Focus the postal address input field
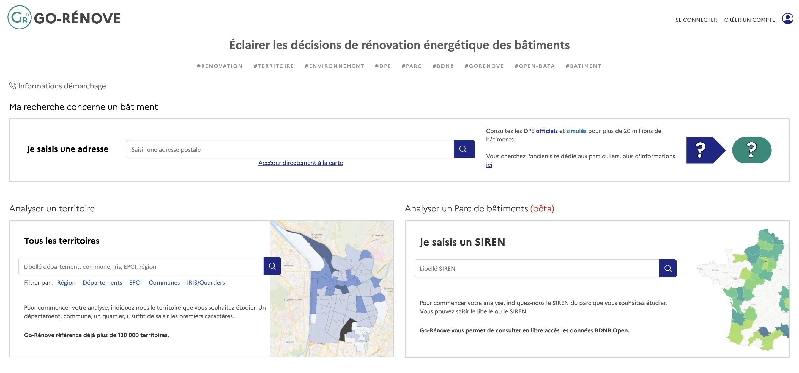Image resolution: width=799 pixels, height=373 pixels. pyautogui.click(x=289, y=149)
